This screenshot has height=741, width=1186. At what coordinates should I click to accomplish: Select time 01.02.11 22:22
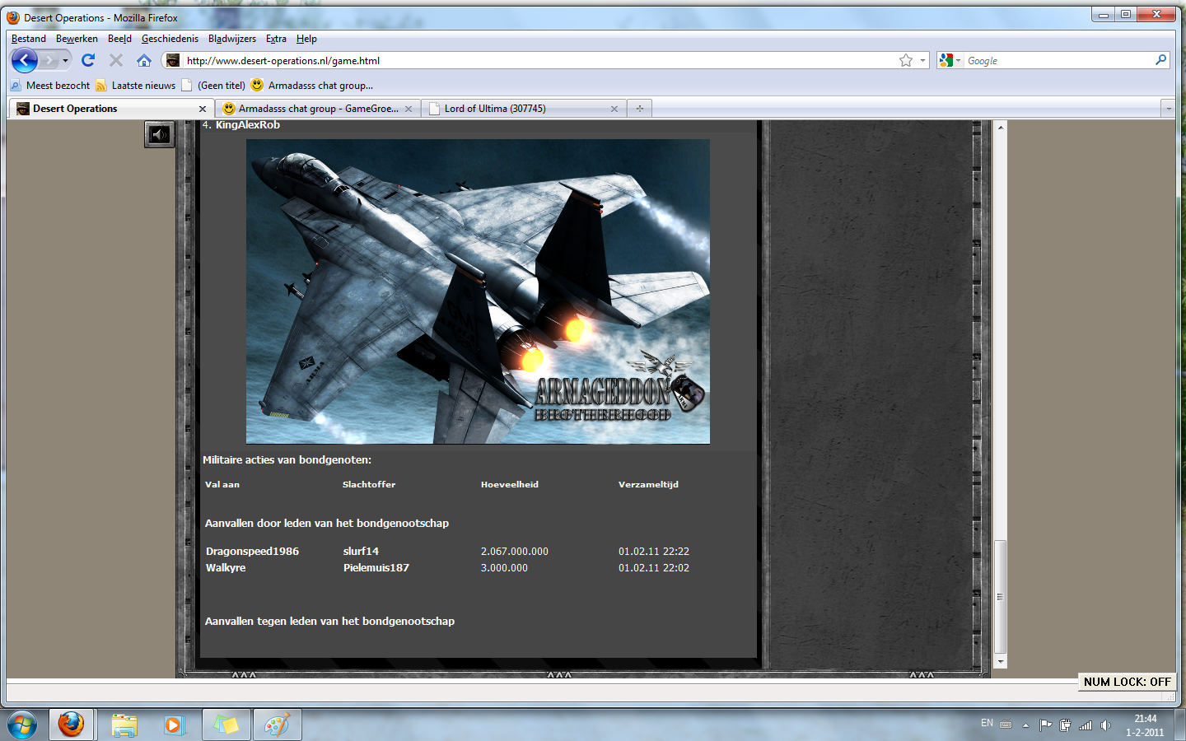(x=654, y=552)
